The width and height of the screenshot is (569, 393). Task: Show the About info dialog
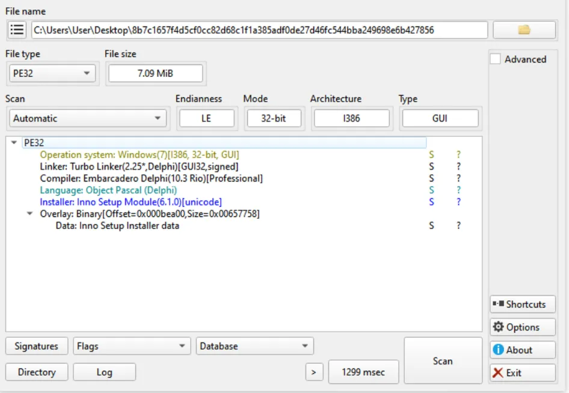click(522, 350)
